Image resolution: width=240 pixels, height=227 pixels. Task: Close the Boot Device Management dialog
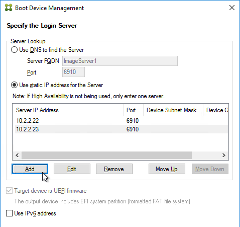click(232, 8)
